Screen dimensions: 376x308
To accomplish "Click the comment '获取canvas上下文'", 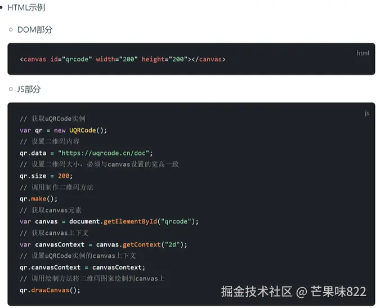I will coord(54,233).
